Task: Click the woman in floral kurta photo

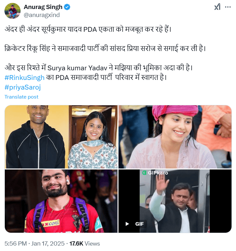Action: click(x=93, y=137)
